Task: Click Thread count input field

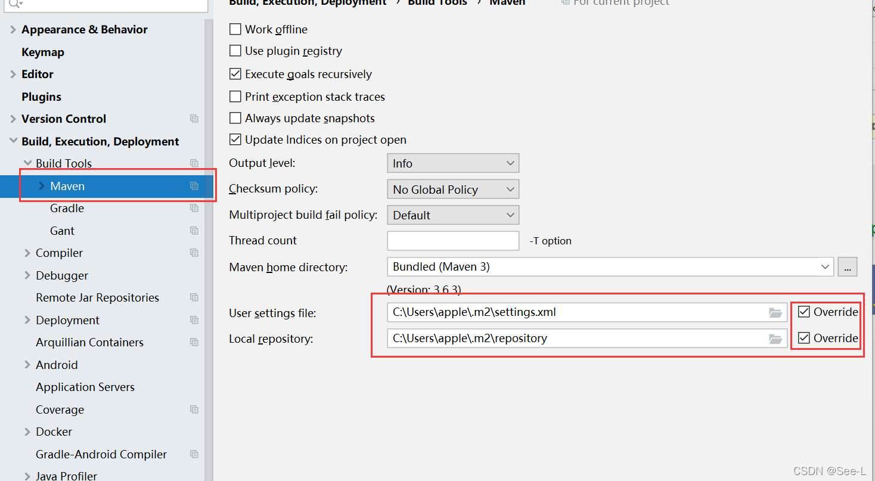Action: pos(453,241)
